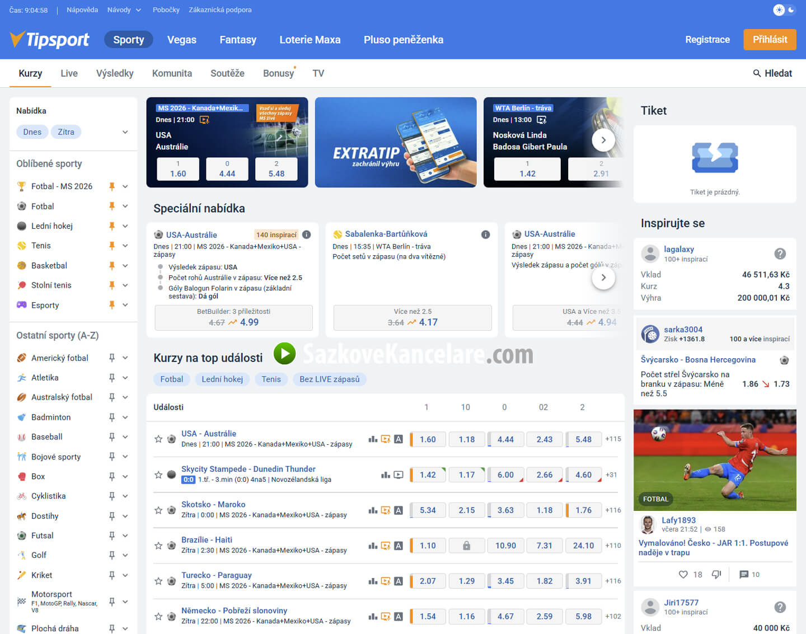Advance the top banner carousel arrow
The height and width of the screenshot is (634, 806).
[x=603, y=140]
